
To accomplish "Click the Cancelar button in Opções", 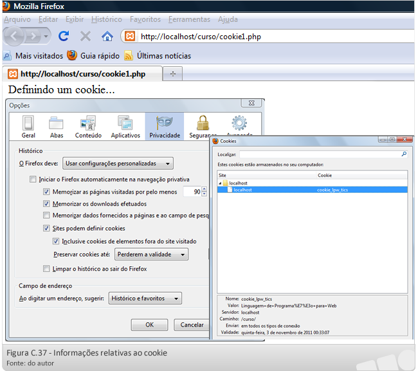I will pos(192,325).
